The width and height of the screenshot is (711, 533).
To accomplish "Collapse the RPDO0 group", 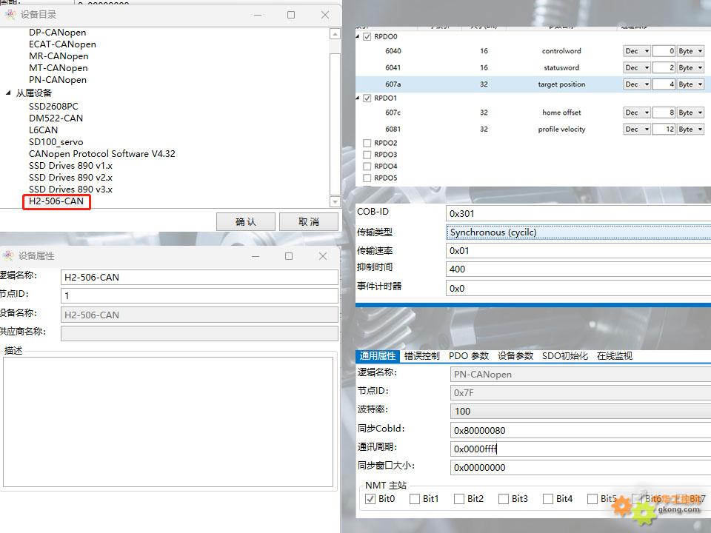I will (x=358, y=37).
